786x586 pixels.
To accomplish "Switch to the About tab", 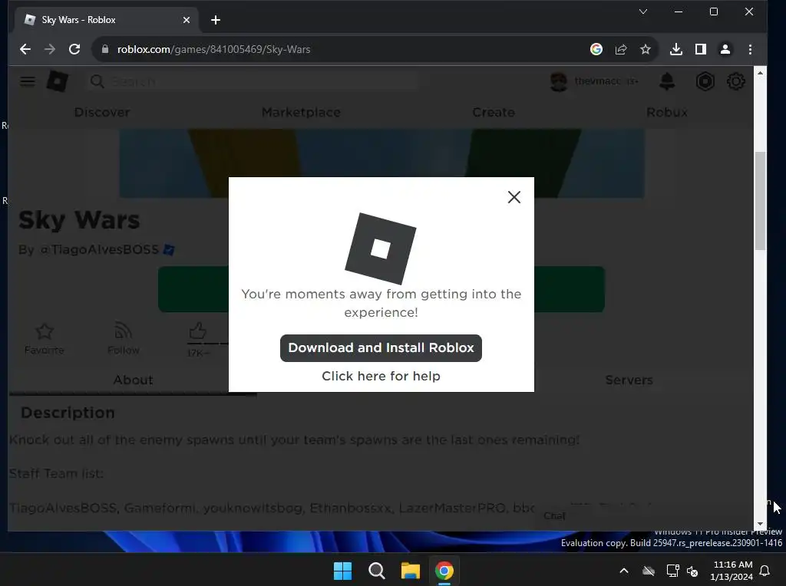I will point(134,380).
